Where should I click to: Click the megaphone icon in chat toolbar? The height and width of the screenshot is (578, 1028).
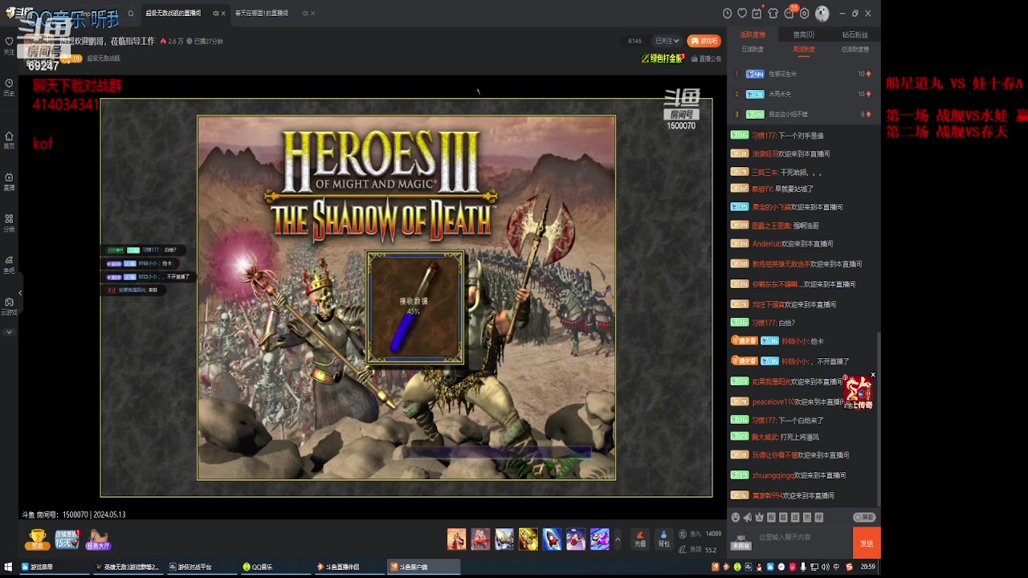pyautogui.click(x=747, y=518)
